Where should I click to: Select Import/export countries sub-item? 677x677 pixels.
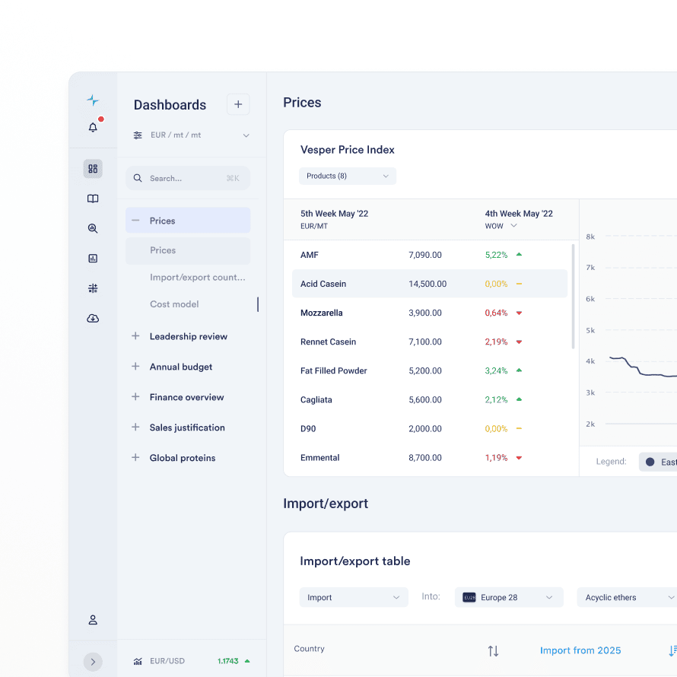197,278
